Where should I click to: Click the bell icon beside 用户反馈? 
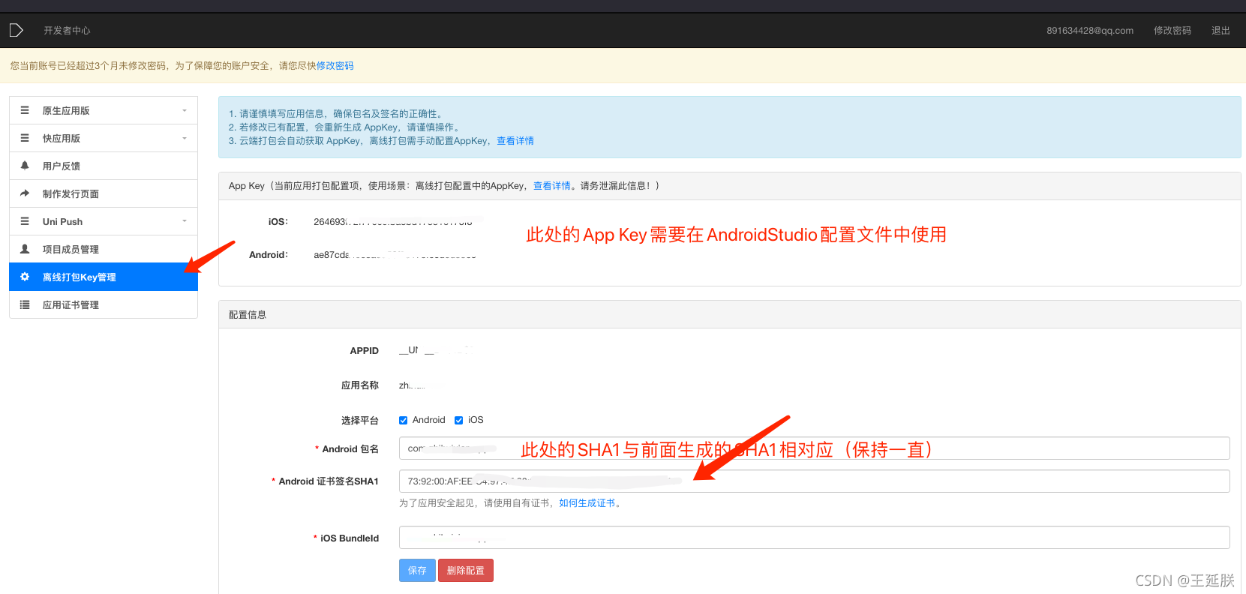[25, 166]
